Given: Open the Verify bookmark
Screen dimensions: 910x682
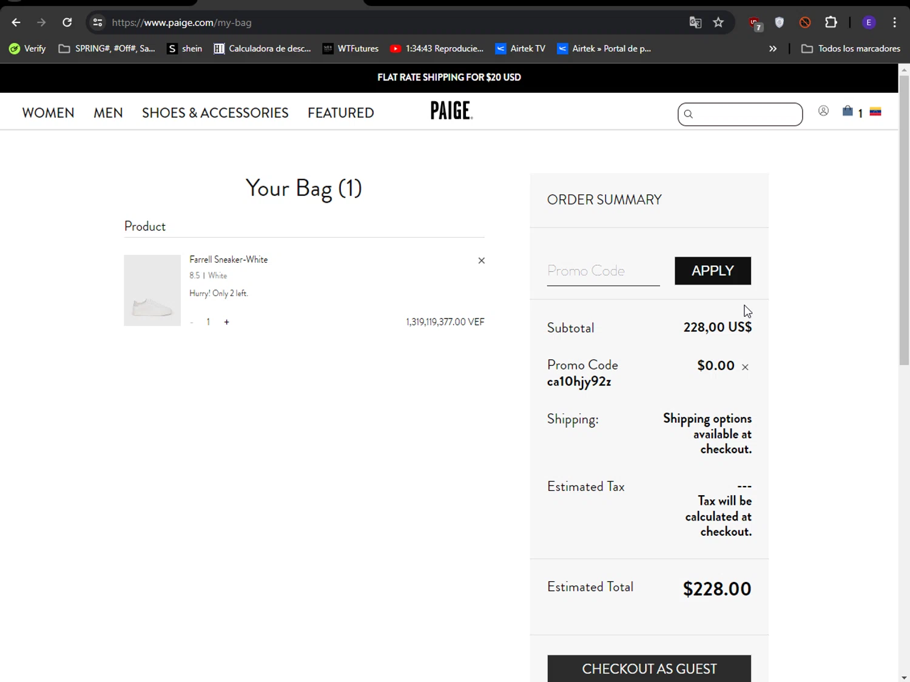Looking at the screenshot, I should 27,49.
